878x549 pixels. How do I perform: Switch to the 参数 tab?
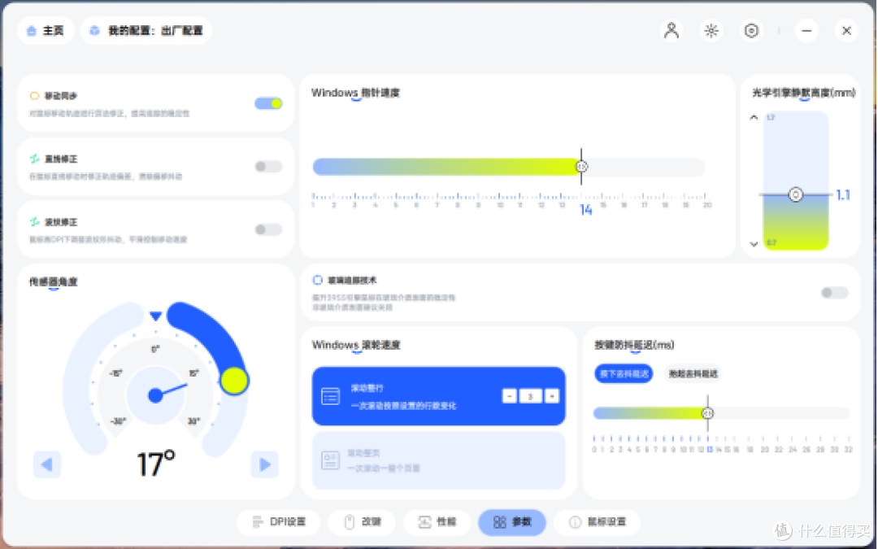[x=512, y=522]
